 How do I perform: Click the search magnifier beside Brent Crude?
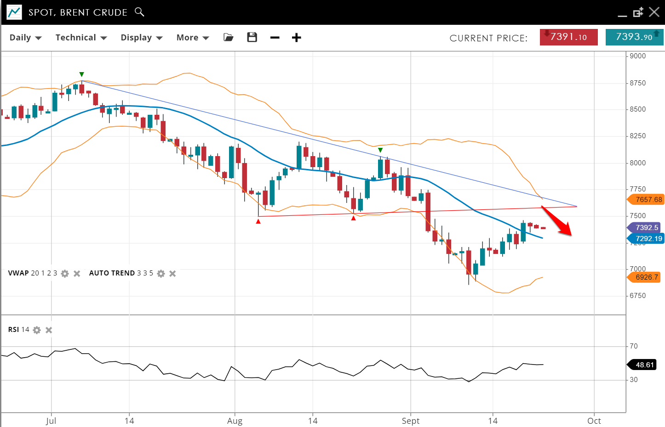(x=139, y=12)
